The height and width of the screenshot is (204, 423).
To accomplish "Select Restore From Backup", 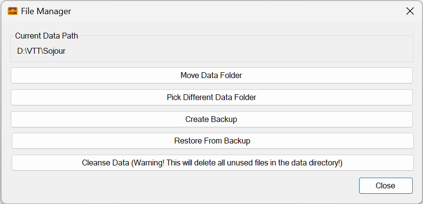I will 212,141.
